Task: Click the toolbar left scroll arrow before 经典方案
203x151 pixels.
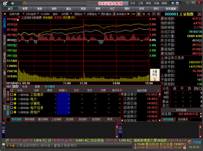Action: 4,14
